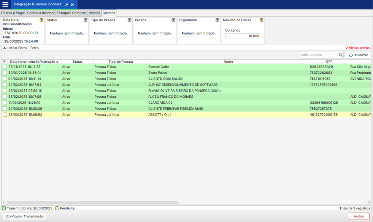
Task: Click the Data Hora filter funnel icon
Action: coord(41,20)
